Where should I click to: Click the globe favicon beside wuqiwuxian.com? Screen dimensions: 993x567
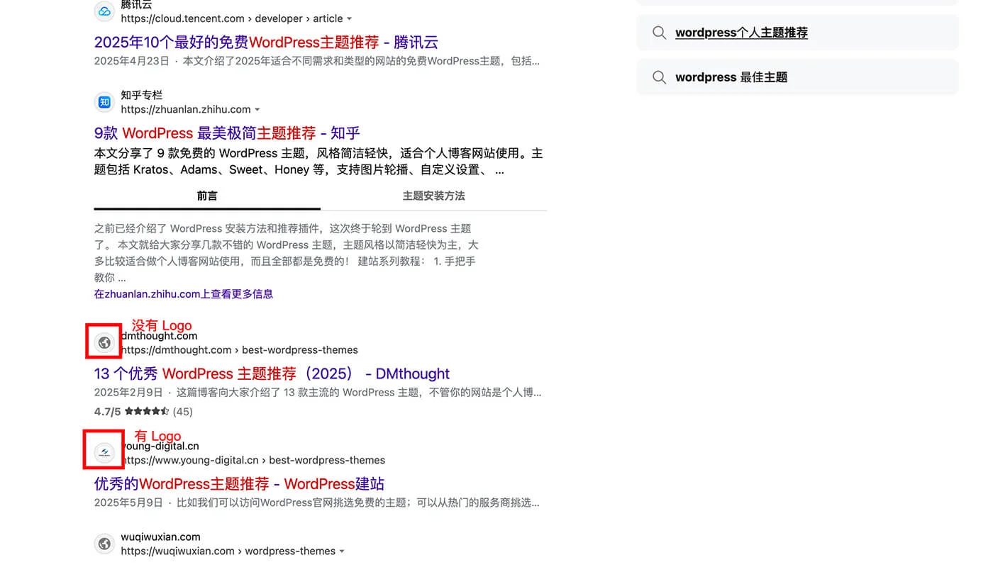104,544
